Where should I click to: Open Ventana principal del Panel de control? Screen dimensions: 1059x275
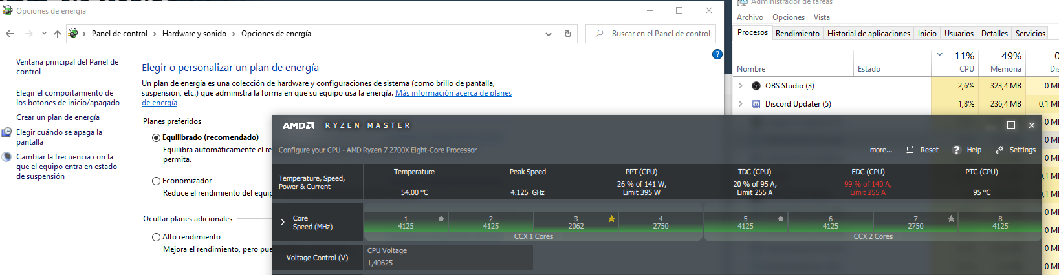pos(67,66)
